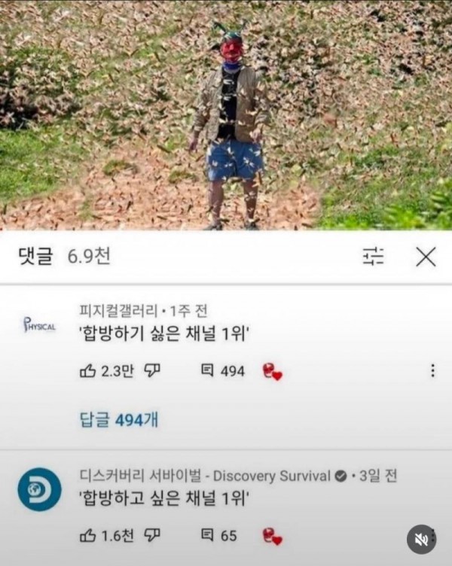The height and width of the screenshot is (566, 452).
Task: Open Discovery channel round avatar
Action: click(39, 489)
